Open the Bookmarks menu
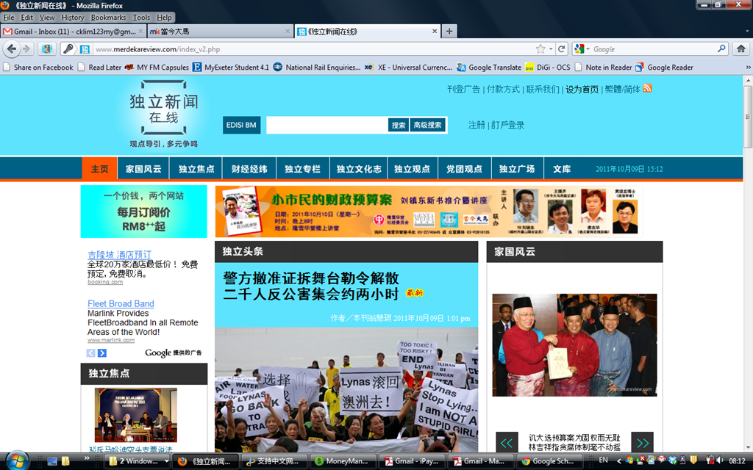Viewport: 753px width, 470px height. pos(108,18)
